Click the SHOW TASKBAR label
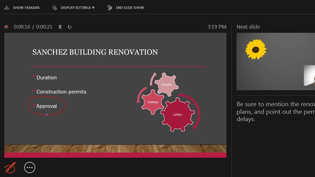 coord(26,8)
